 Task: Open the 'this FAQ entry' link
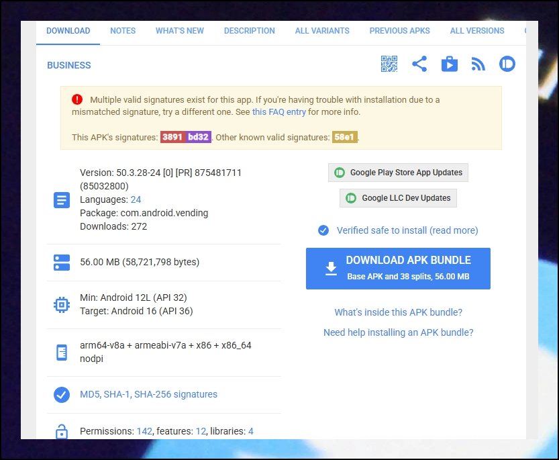click(278, 112)
